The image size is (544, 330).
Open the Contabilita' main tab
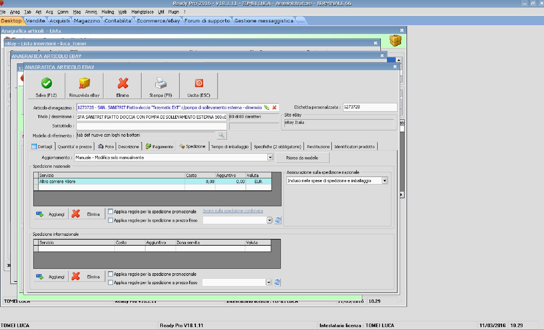point(118,21)
